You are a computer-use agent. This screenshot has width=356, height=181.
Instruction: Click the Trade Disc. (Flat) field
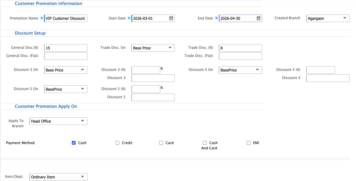[x=241, y=56]
